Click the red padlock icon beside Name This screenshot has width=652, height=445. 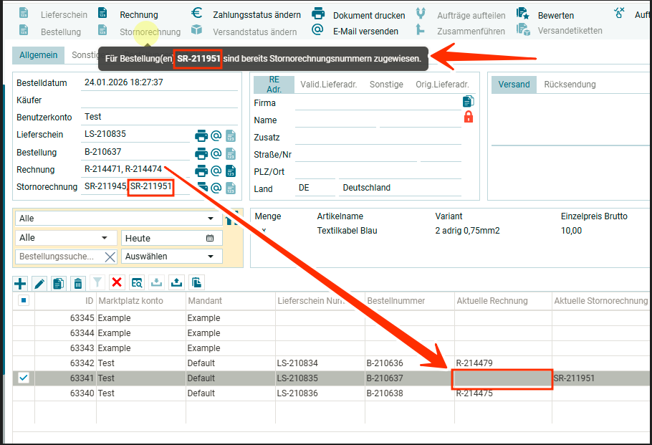coord(469,118)
